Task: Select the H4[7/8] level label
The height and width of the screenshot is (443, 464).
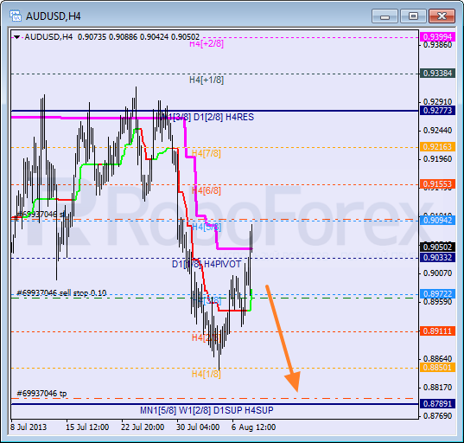Action: pos(207,153)
